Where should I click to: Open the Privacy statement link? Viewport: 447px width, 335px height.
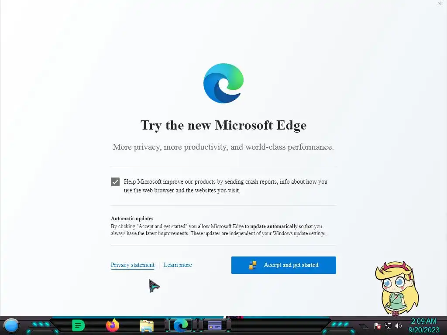tap(133, 265)
